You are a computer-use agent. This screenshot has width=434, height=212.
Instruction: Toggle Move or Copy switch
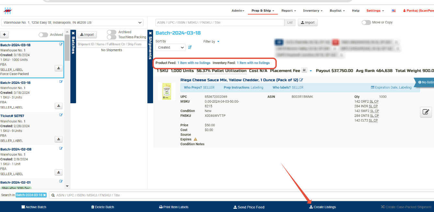(x=366, y=23)
